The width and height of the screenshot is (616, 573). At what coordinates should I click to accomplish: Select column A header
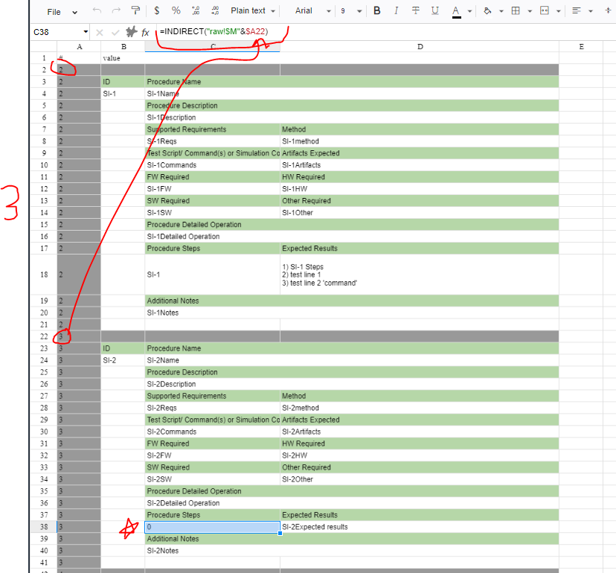click(x=79, y=47)
